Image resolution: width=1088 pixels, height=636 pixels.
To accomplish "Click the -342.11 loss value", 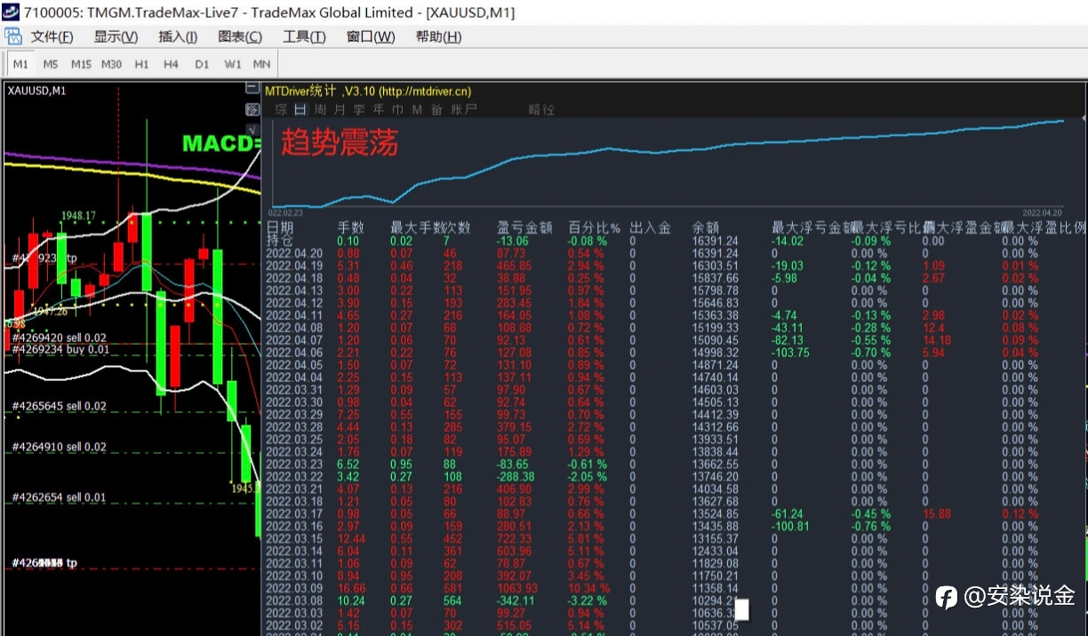I will click(516, 601).
